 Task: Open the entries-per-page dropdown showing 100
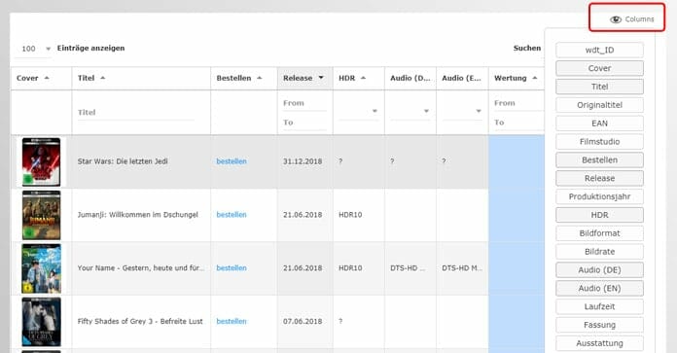tap(34, 49)
